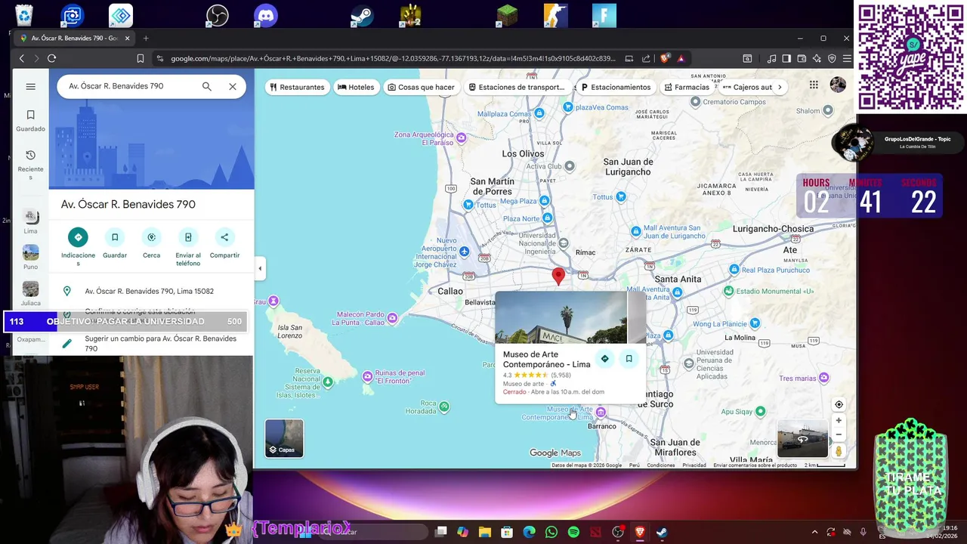
Task: Activate Street View pegman
Action: 839,451
